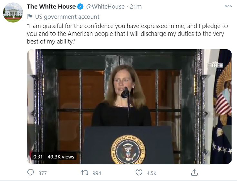237x181 pixels.
Task: Click the reply speech bubble icon
Action: [x=31, y=173]
